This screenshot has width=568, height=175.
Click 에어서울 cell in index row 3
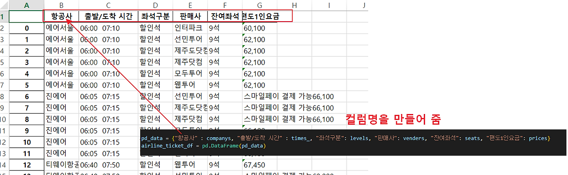point(61,62)
